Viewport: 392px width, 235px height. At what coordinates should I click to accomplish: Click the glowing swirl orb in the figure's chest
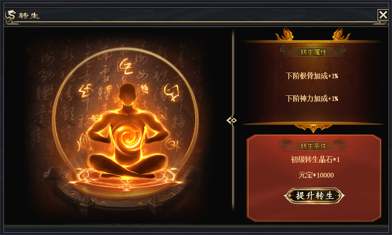pos(128,137)
